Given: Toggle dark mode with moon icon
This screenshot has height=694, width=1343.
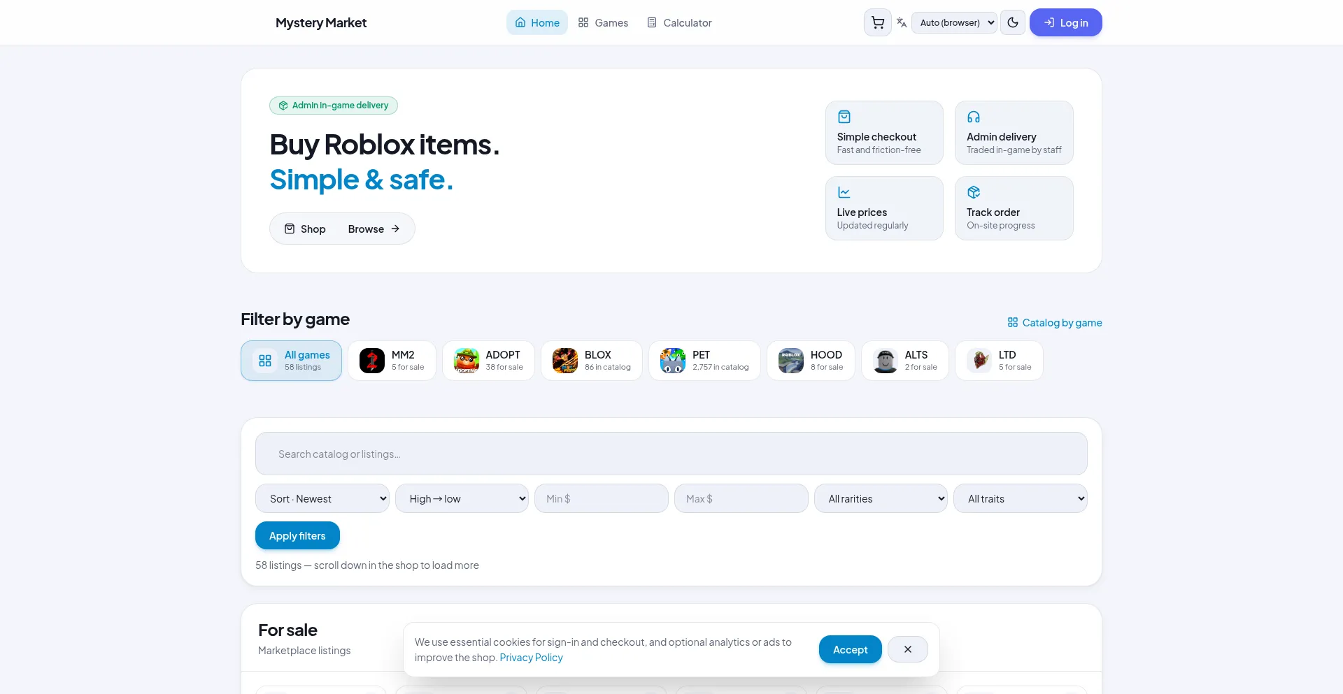Looking at the screenshot, I should coord(1013,22).
